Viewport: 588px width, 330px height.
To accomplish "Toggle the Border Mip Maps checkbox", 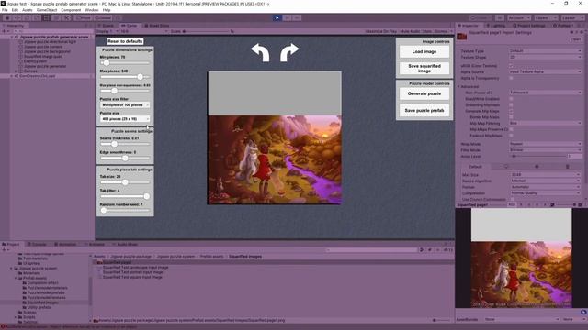I will click(511, 117).
